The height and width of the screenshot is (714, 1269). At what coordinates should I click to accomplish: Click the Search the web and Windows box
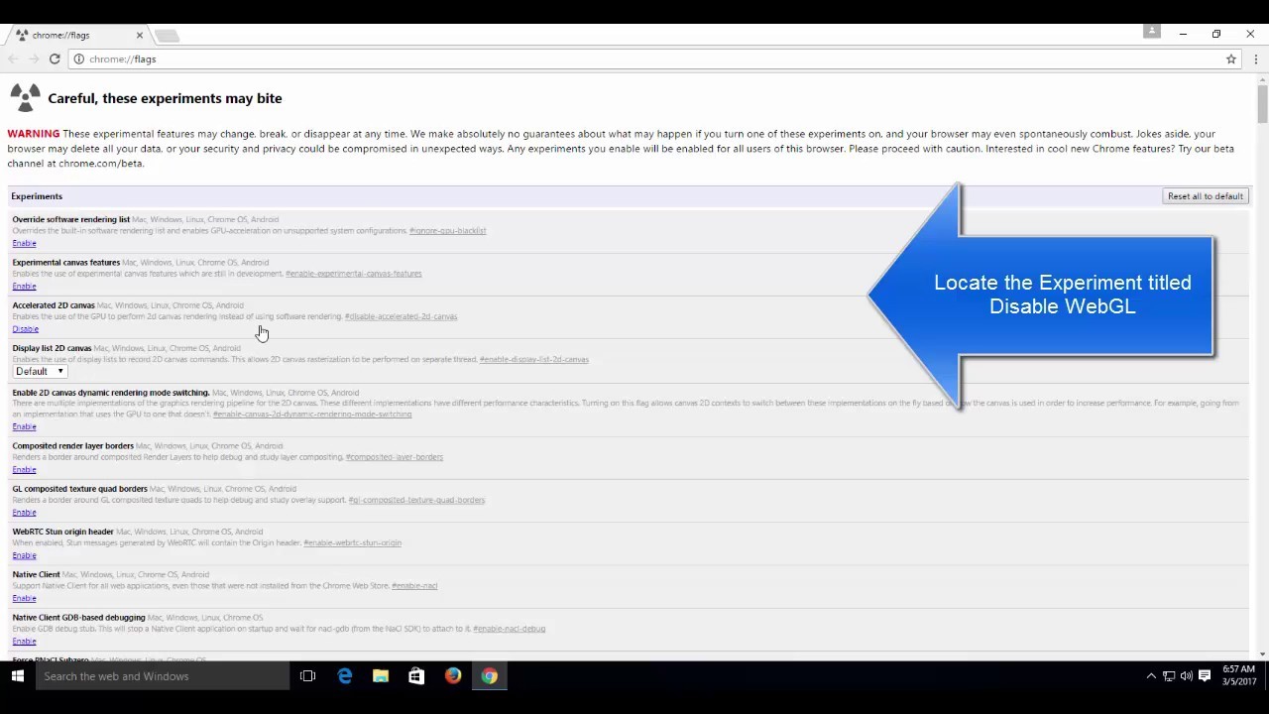tap(162, 676)
